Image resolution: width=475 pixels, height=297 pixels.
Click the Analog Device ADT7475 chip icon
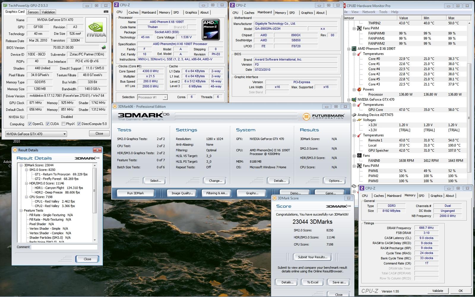(354, 115)
